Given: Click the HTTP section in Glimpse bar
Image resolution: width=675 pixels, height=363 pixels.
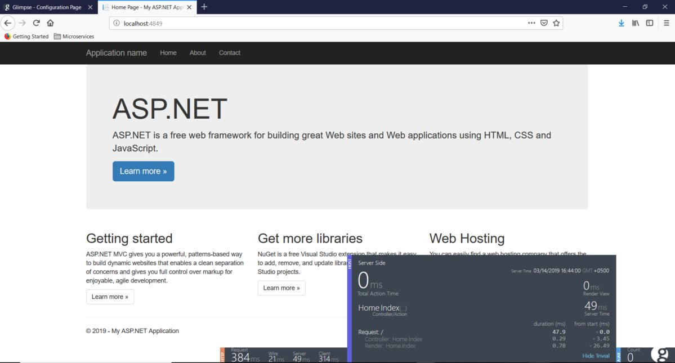Looking at the screenshot, I should (222, 355).
